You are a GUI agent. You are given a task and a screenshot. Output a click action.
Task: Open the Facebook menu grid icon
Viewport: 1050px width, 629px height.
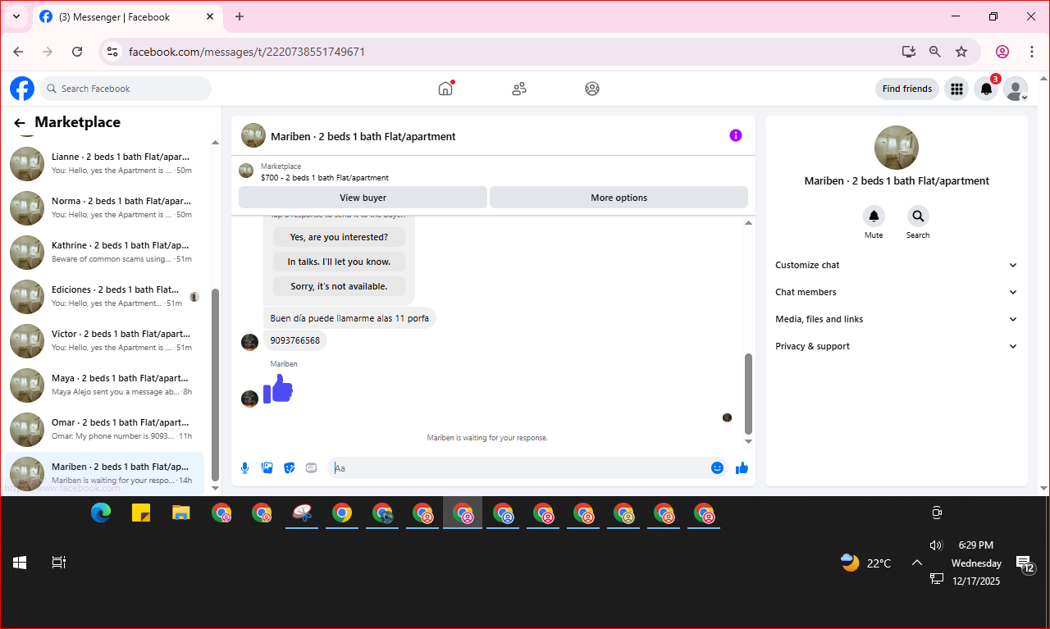tap(956, 89)
